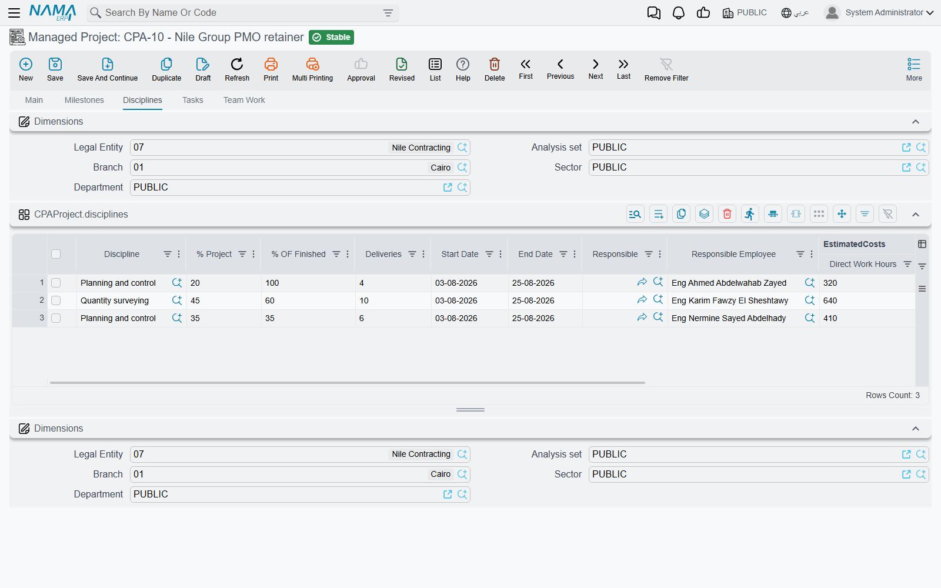941x588 pixels.
Task: Open the Team Work tab
Action: pyautogui.click(x=244, y=100)
